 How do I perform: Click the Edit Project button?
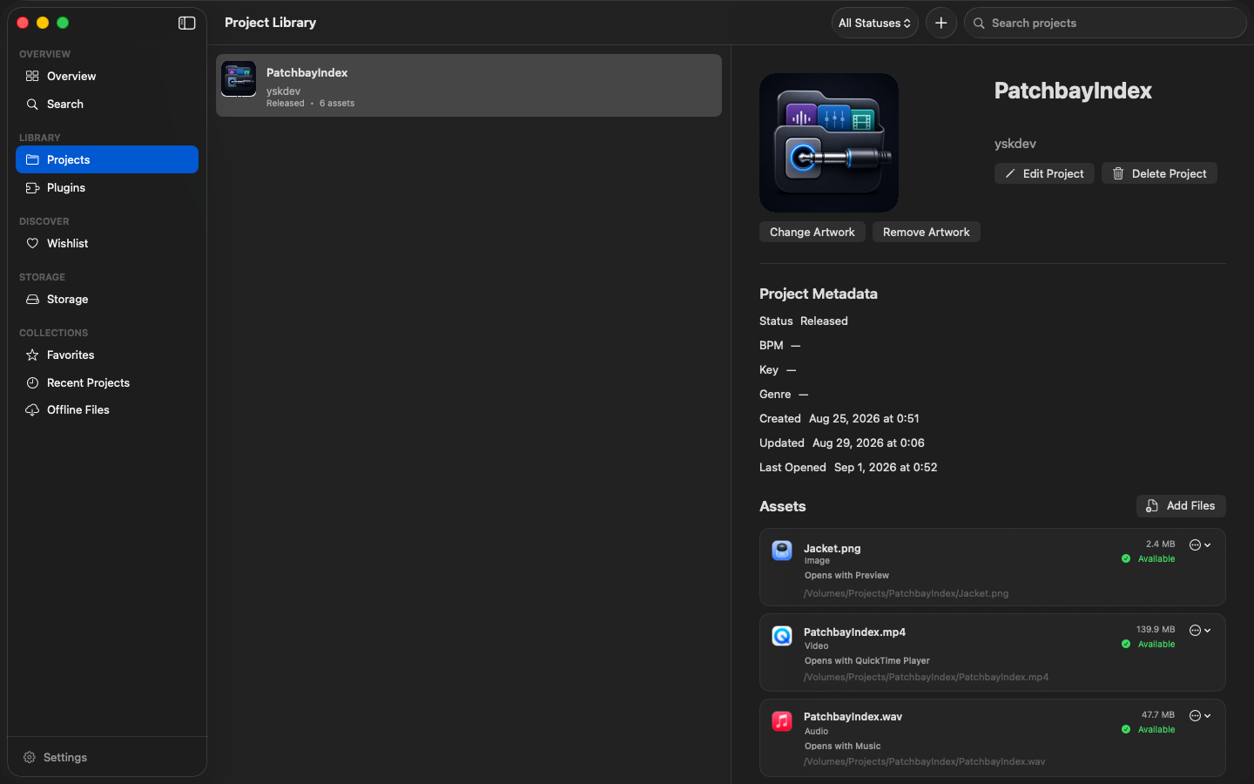tap(1044, 174)
